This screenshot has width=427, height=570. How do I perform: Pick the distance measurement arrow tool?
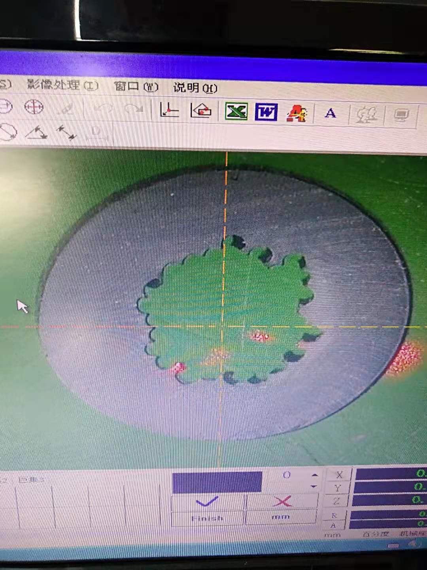[66, 133]
